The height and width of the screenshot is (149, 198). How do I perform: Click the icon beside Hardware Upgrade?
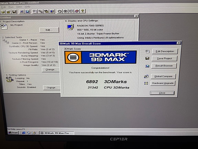(x=146, y=83)
